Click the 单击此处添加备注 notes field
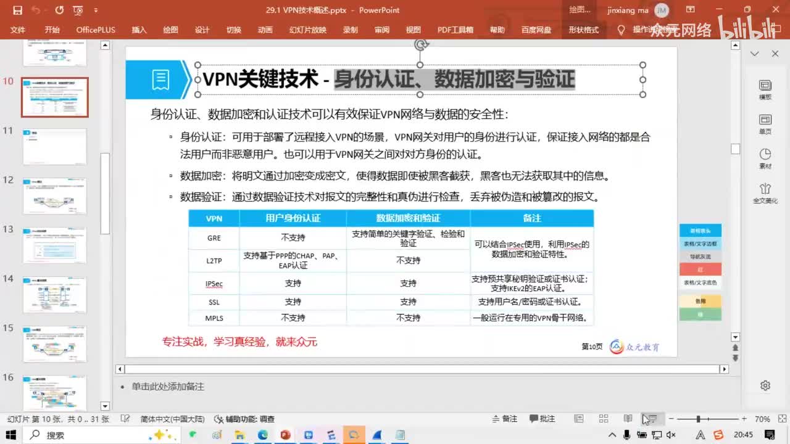 [x=168, y=387]
